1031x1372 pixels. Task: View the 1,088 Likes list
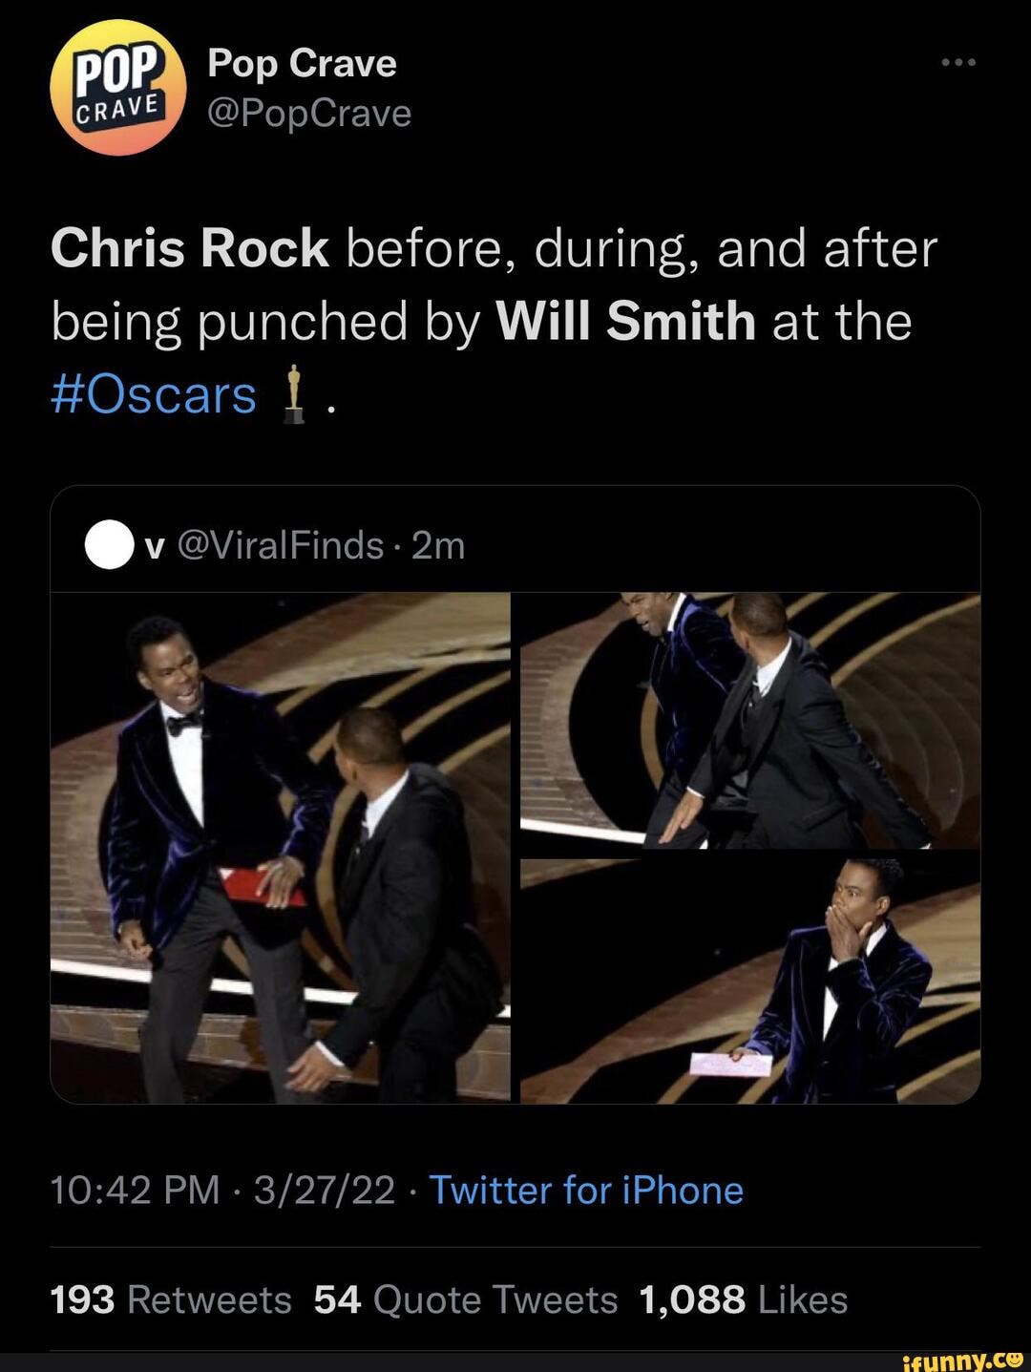point(744,1299)
